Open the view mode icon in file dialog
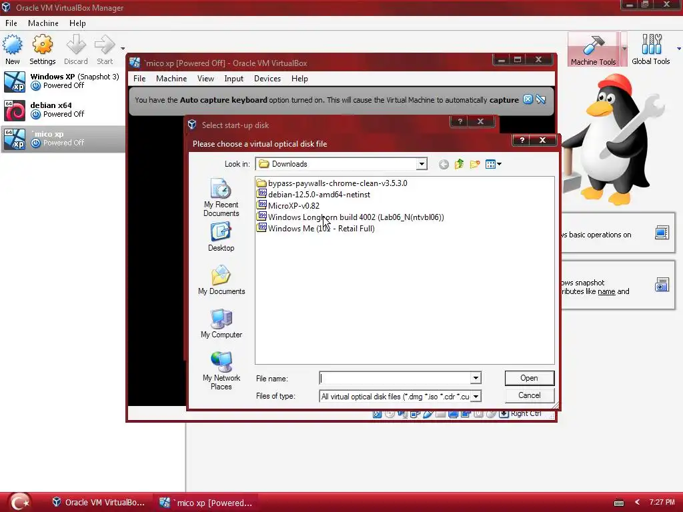Image resolution: width=683 pixels, height=512 pixels. coord(490,164)
